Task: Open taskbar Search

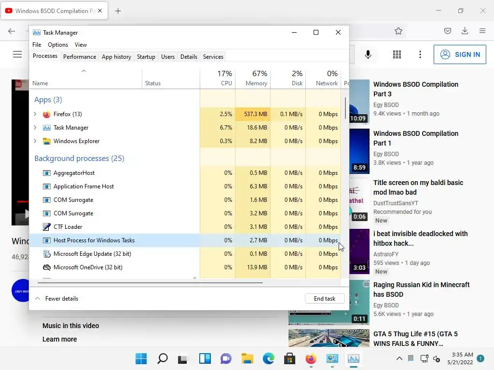Action: tap(163, 358)
